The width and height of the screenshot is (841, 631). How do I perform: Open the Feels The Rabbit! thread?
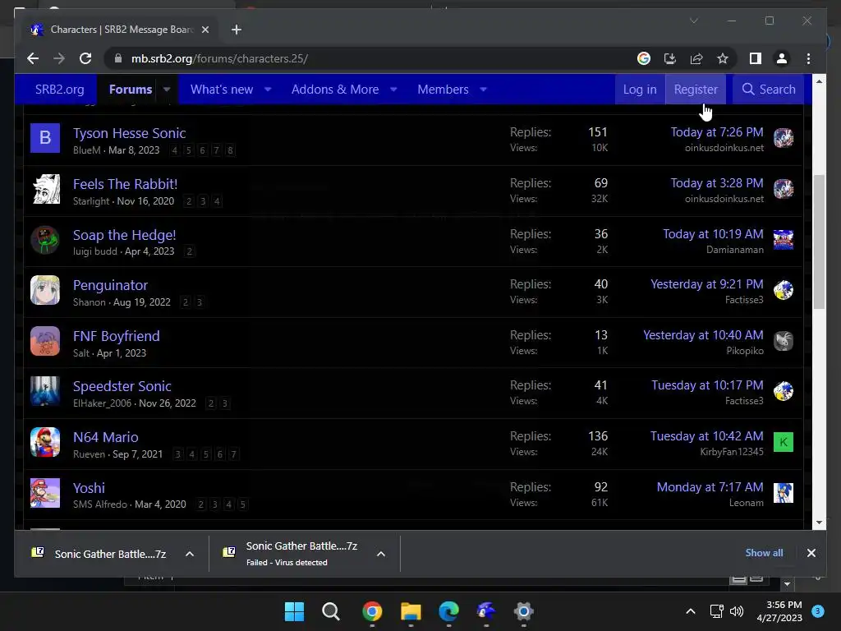[125, 184]
